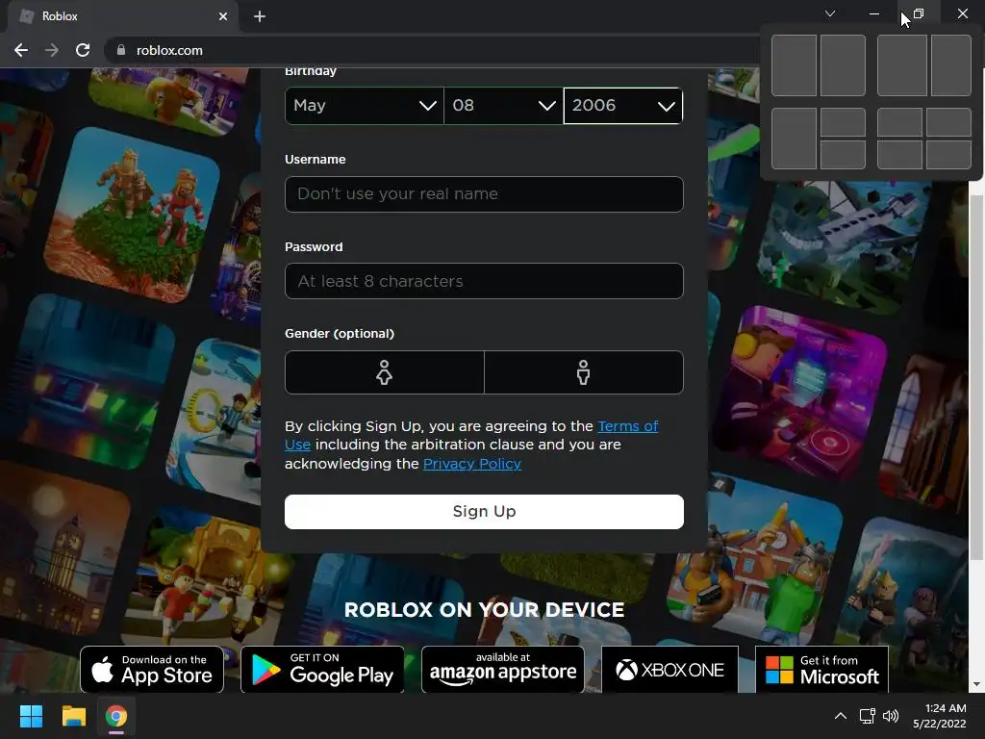This screenshot has height=739, width=985.
Task: Open the volume control in the tray
Action: [x=891, y=716]
